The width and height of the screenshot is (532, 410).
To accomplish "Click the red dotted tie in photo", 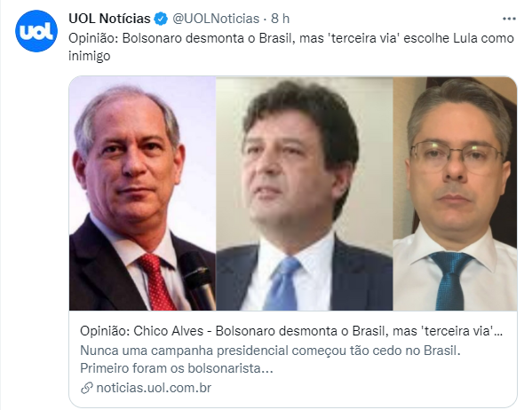I will (156, 281).
